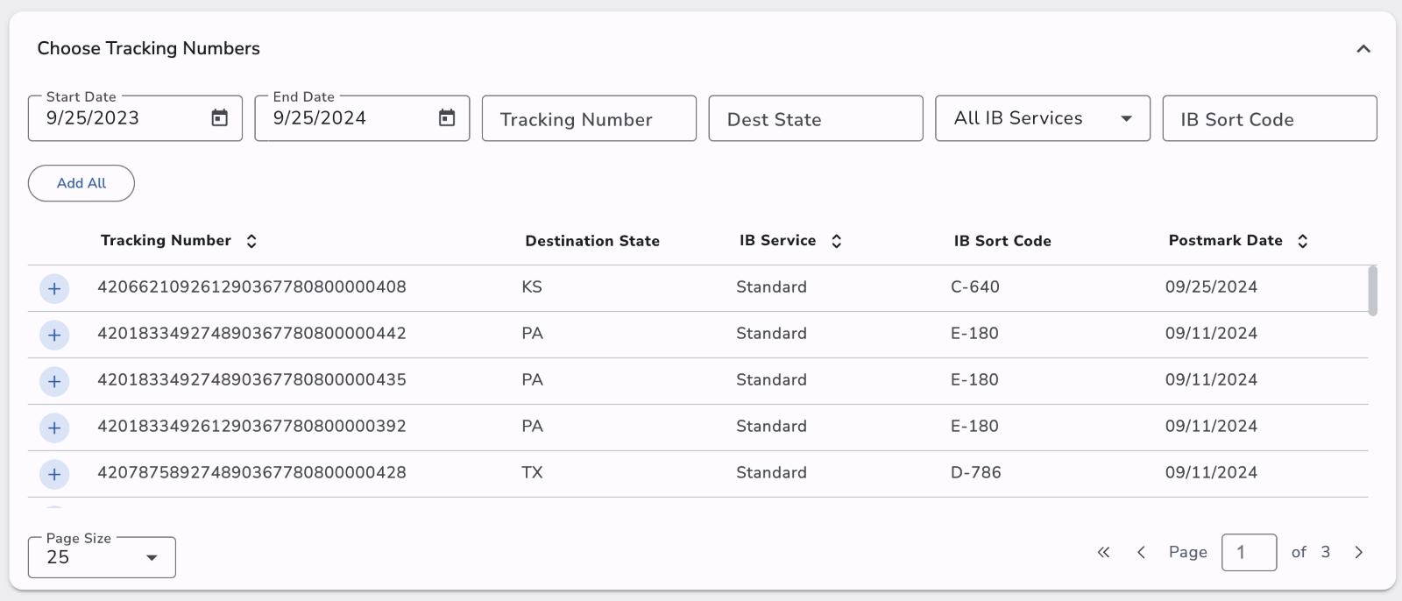
Task: Add tracking number ending in 408
Action: click(54, 288)
